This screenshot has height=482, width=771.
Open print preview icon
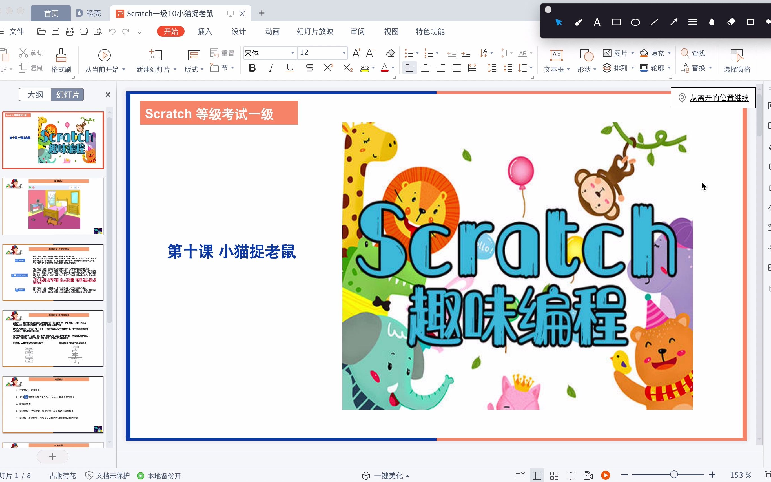[x=98, y=32]
